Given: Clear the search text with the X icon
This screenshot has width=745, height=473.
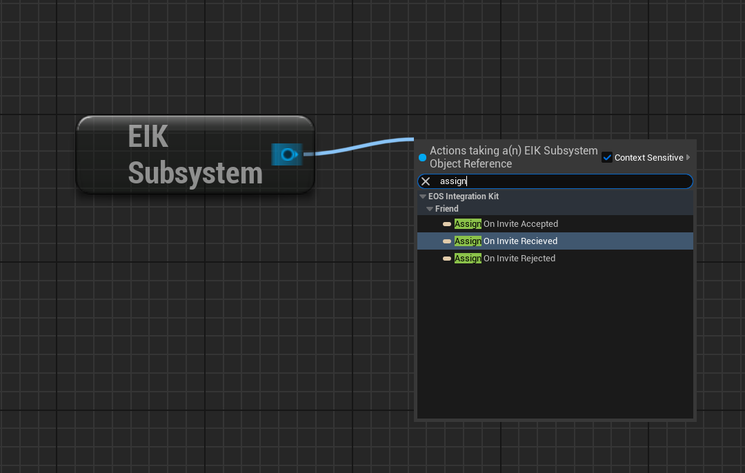Looking at the screenshot, I should pyautogui.click(x=426, y=181).
